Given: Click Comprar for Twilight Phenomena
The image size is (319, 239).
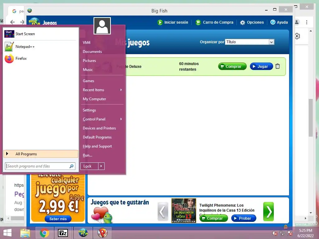Looking at the screenshot, I should [x=213, y=218].
